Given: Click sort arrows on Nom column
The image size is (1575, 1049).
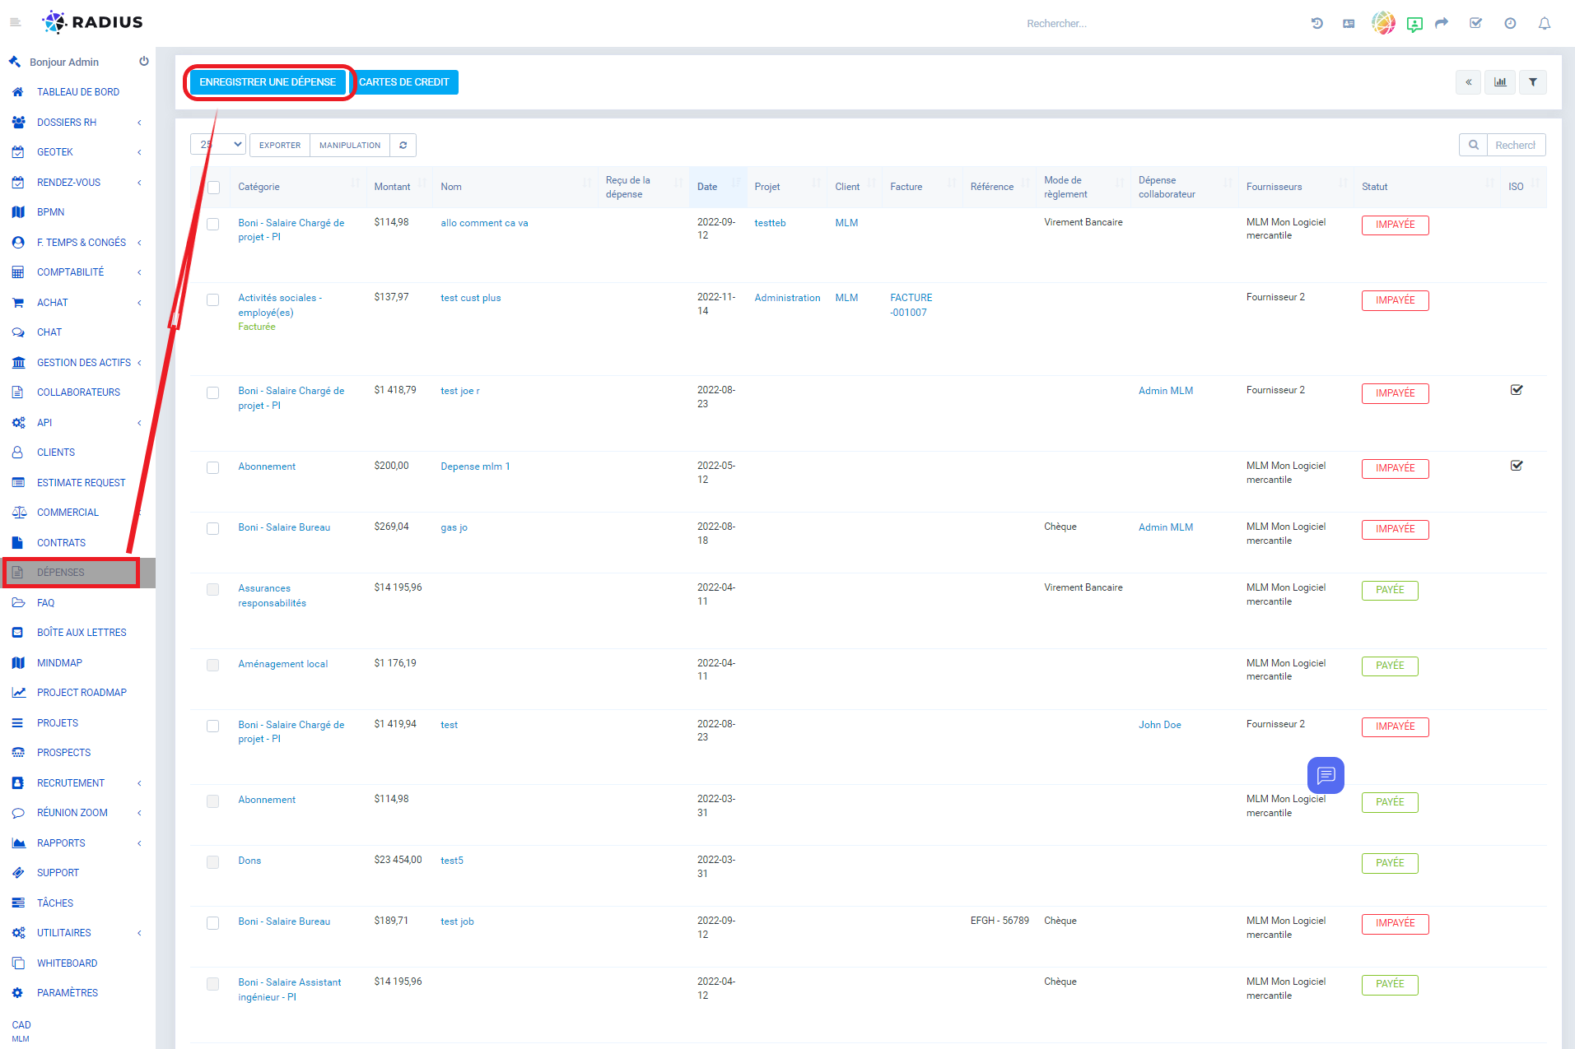Looking at the screenshot, I should point(587,183).
